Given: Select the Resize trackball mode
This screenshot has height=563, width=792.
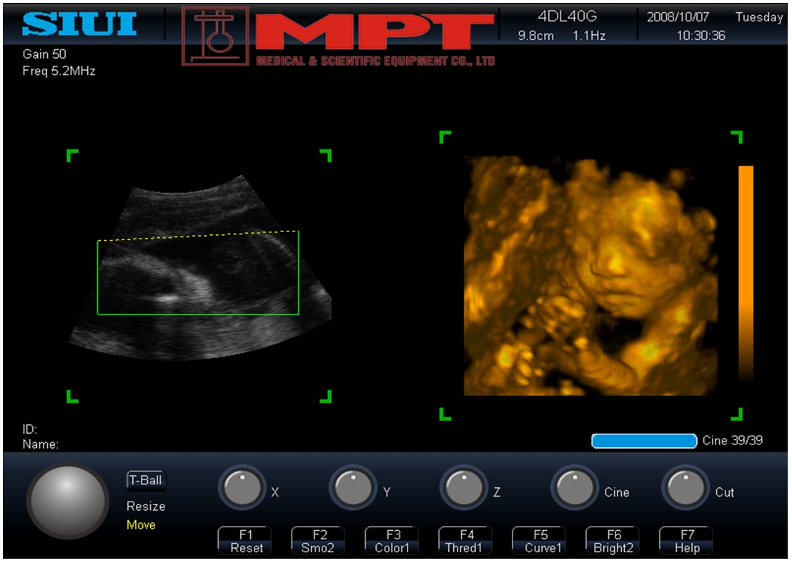Looking at the screenshot, I should pos(146,507).
